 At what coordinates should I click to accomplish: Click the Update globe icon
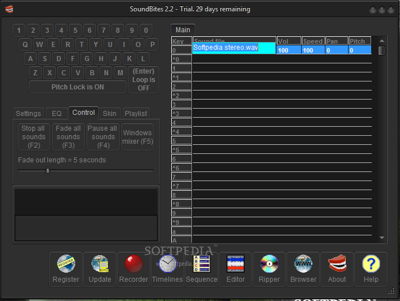coord(100,269)
